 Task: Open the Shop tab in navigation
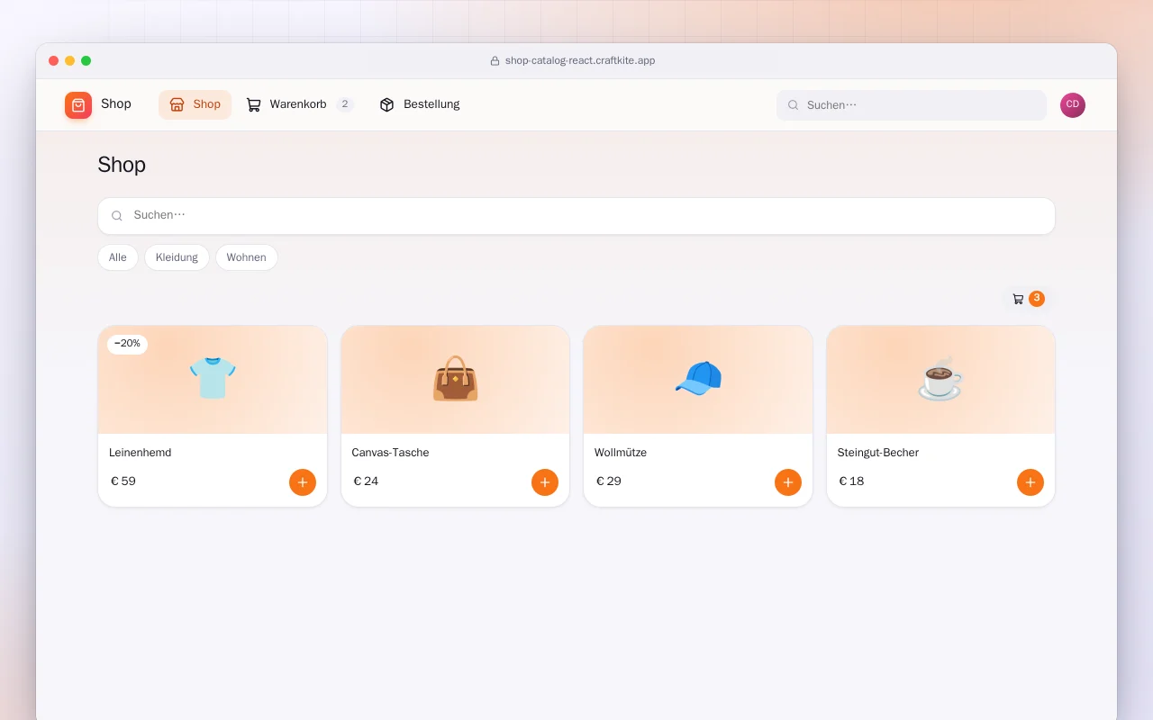(195, 104)
